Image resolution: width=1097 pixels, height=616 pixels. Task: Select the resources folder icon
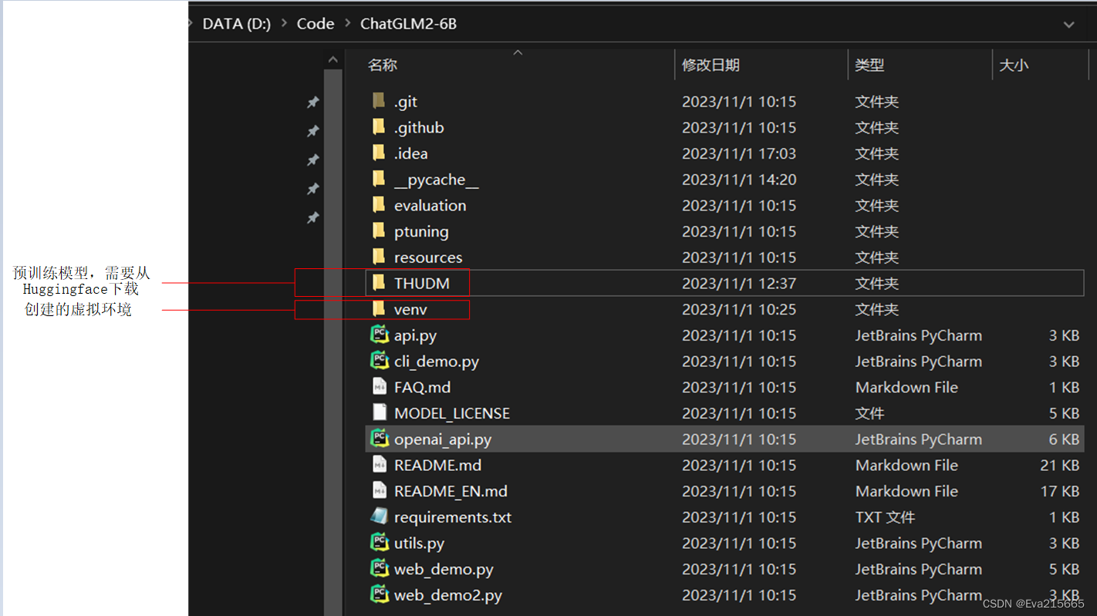point(379,257)
